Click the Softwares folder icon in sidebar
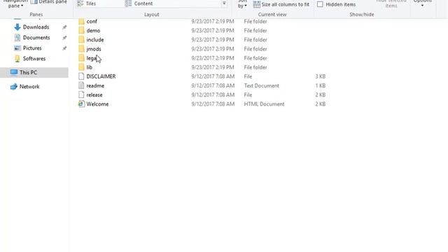 coord(17,59)
